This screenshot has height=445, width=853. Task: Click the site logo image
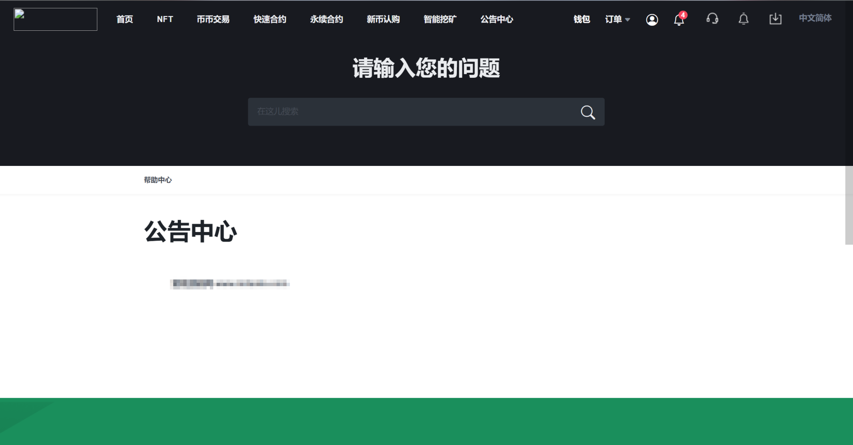55,19
